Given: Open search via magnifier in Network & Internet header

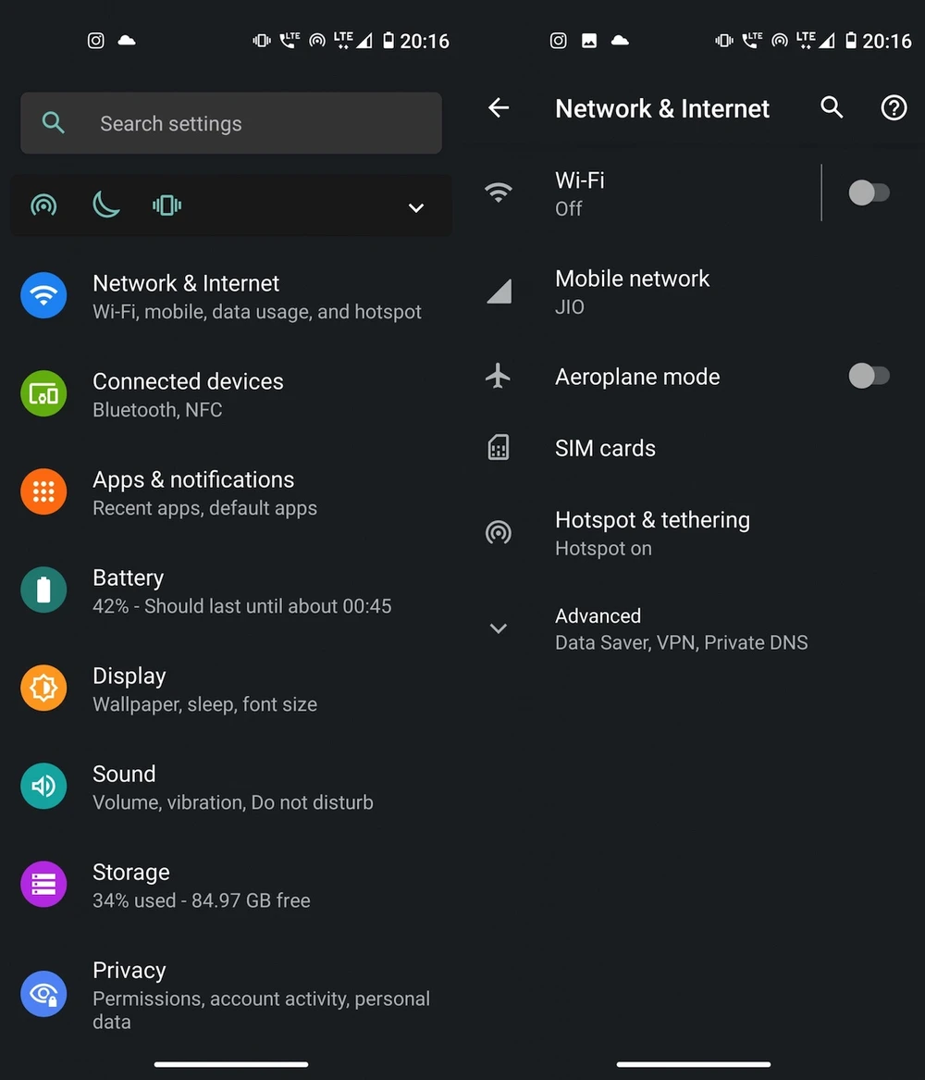Looking at the screenshot, I should [x=832, y=108].
